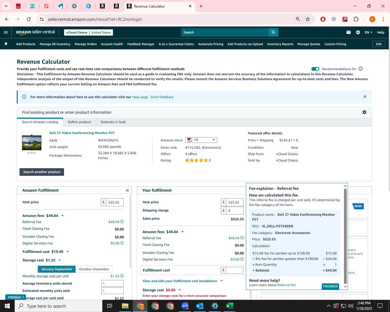Open Outlook from the taskbar
The height and width of the screenshot is (312, 390).
tap(200, 306)
